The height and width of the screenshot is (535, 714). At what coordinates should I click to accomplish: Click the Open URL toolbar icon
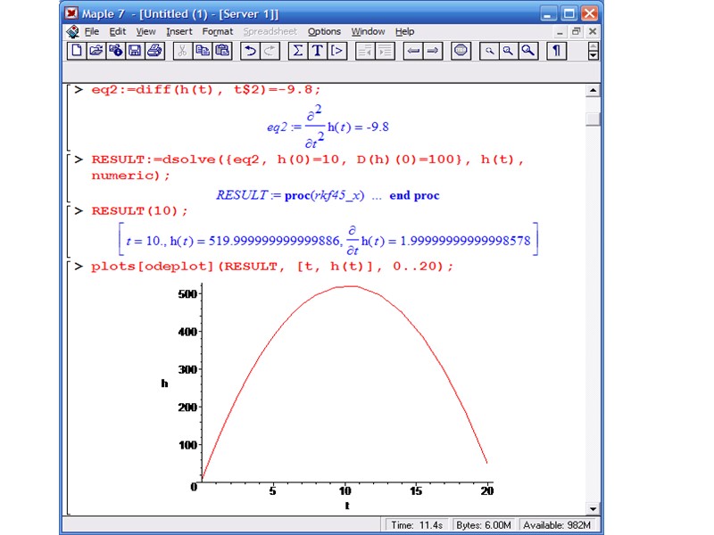coord(116,51)
